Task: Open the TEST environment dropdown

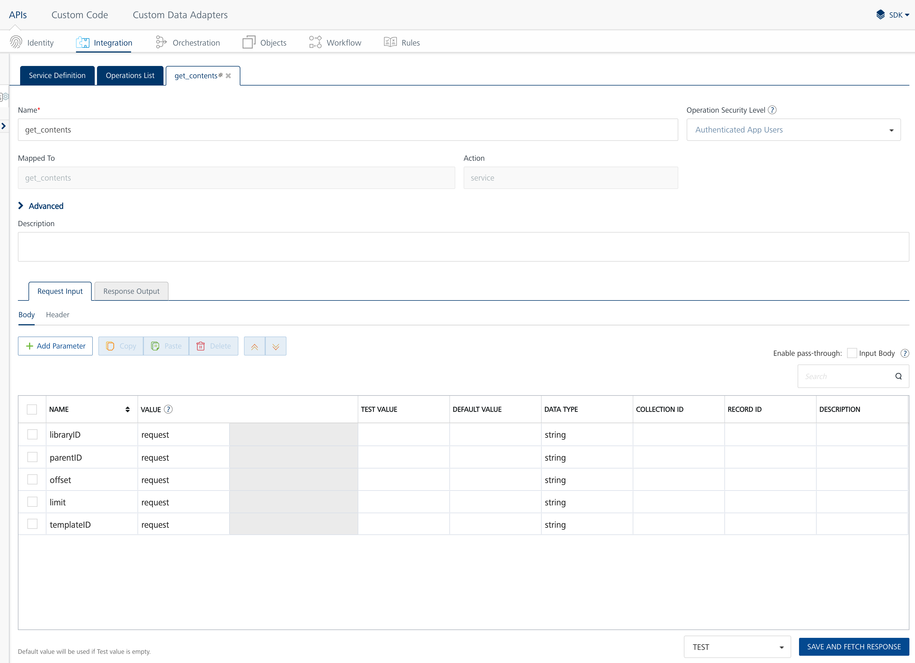Action: pos(737,647)
